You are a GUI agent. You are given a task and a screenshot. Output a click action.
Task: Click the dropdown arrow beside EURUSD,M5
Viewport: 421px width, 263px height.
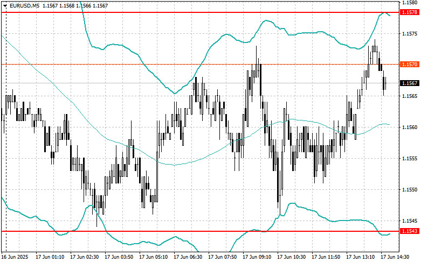[5, 5]
